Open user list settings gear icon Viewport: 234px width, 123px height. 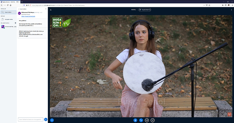pos(15,23)
